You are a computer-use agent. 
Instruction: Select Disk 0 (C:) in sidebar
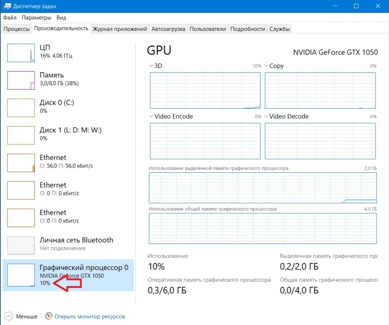[57, 106]
